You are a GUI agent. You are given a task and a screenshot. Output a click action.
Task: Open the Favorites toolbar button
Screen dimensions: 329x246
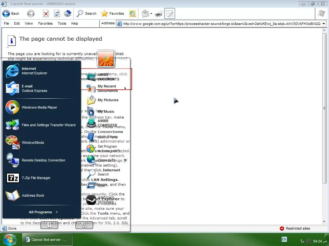point(112,13)
